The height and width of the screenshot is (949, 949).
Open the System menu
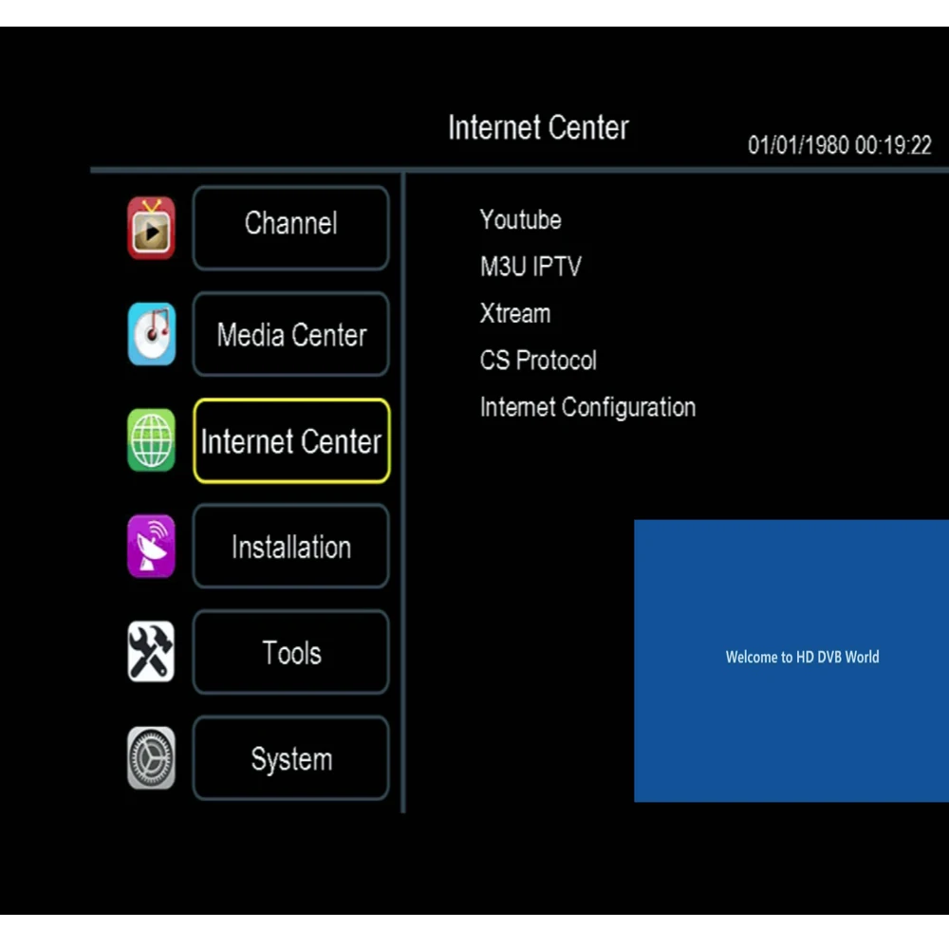coord(291,757)
